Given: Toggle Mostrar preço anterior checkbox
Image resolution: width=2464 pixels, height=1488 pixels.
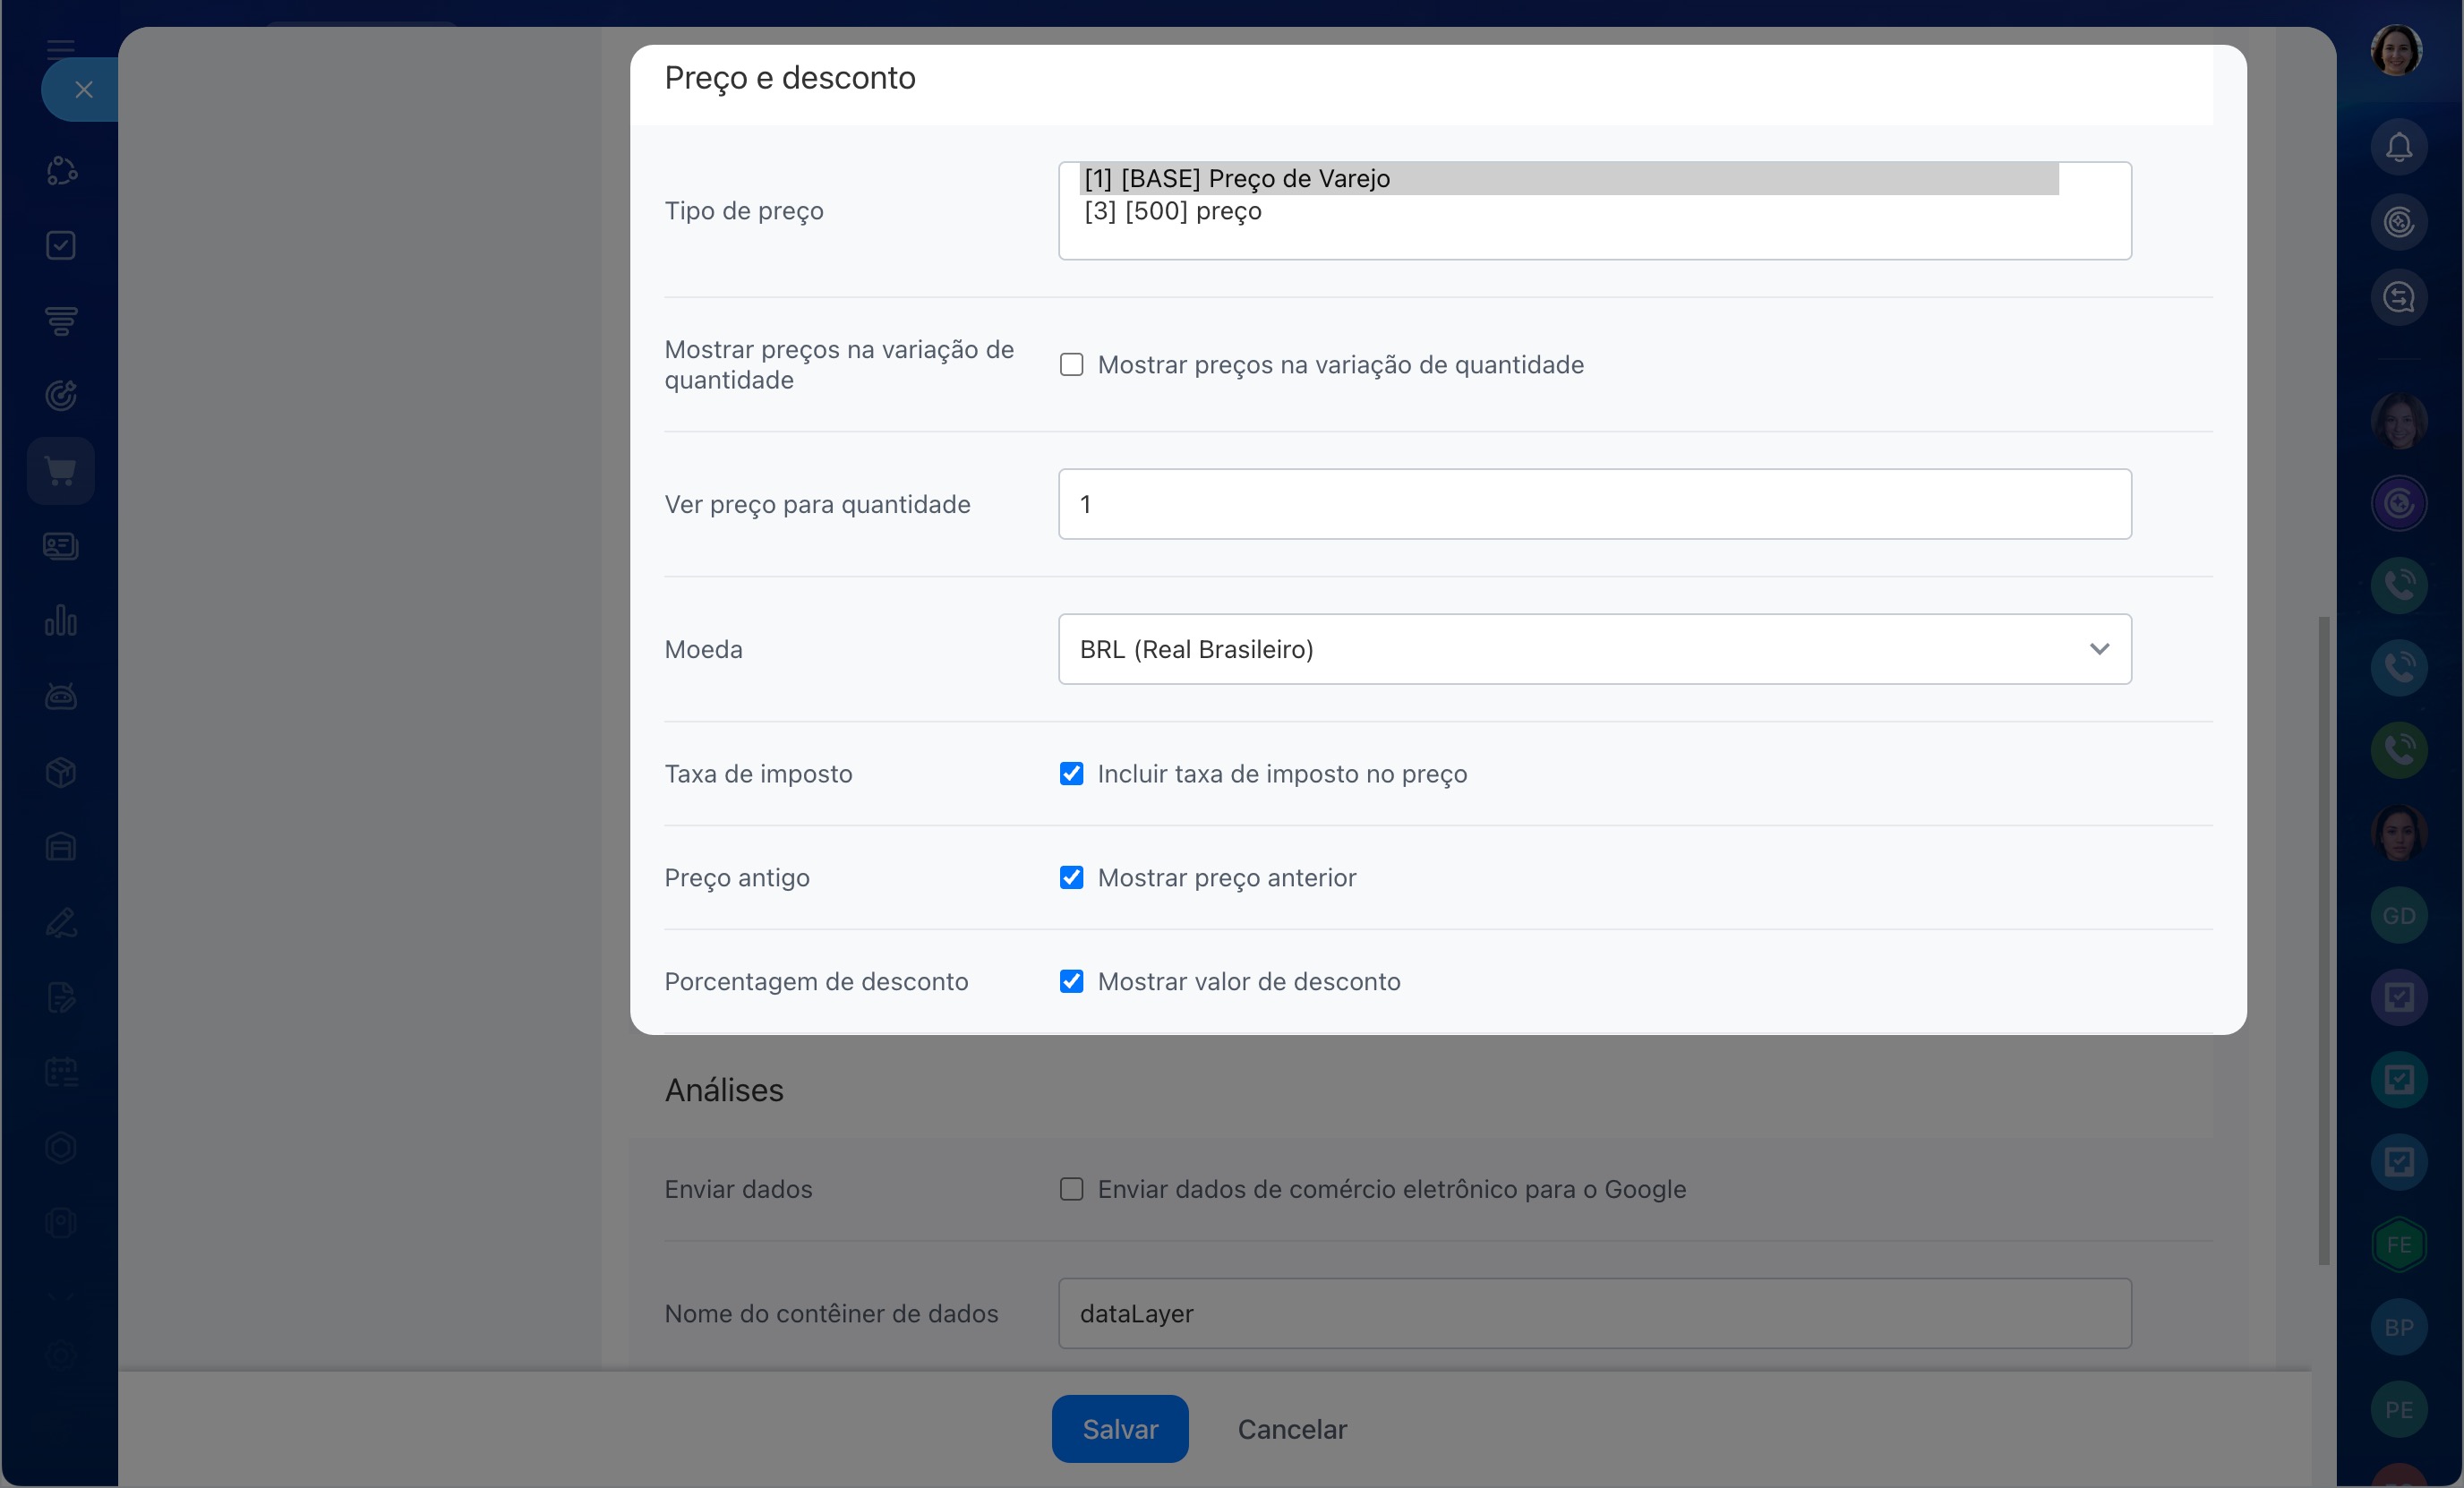Looking at the screenshot, I should pos(1071,878).
